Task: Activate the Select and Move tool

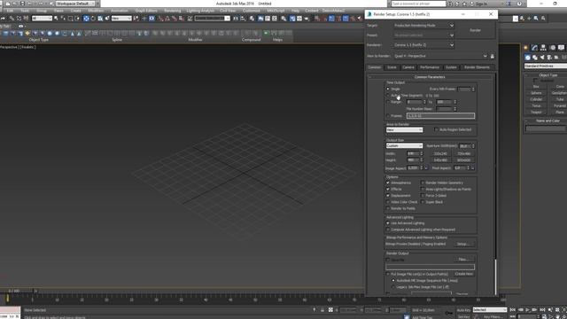Action: point(86,18)
